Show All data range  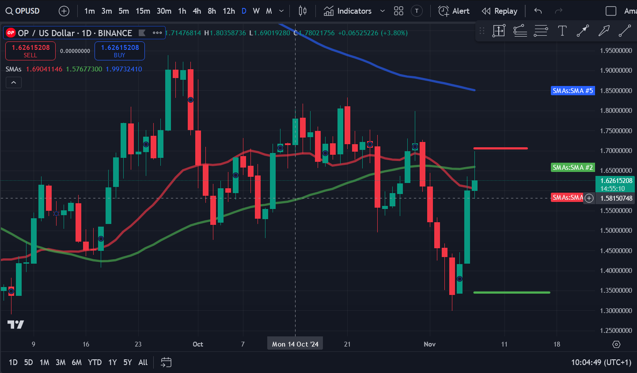point(143,362)
